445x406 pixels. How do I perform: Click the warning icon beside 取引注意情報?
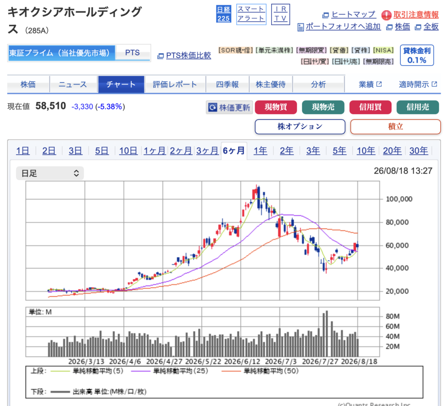coord(386,15)
